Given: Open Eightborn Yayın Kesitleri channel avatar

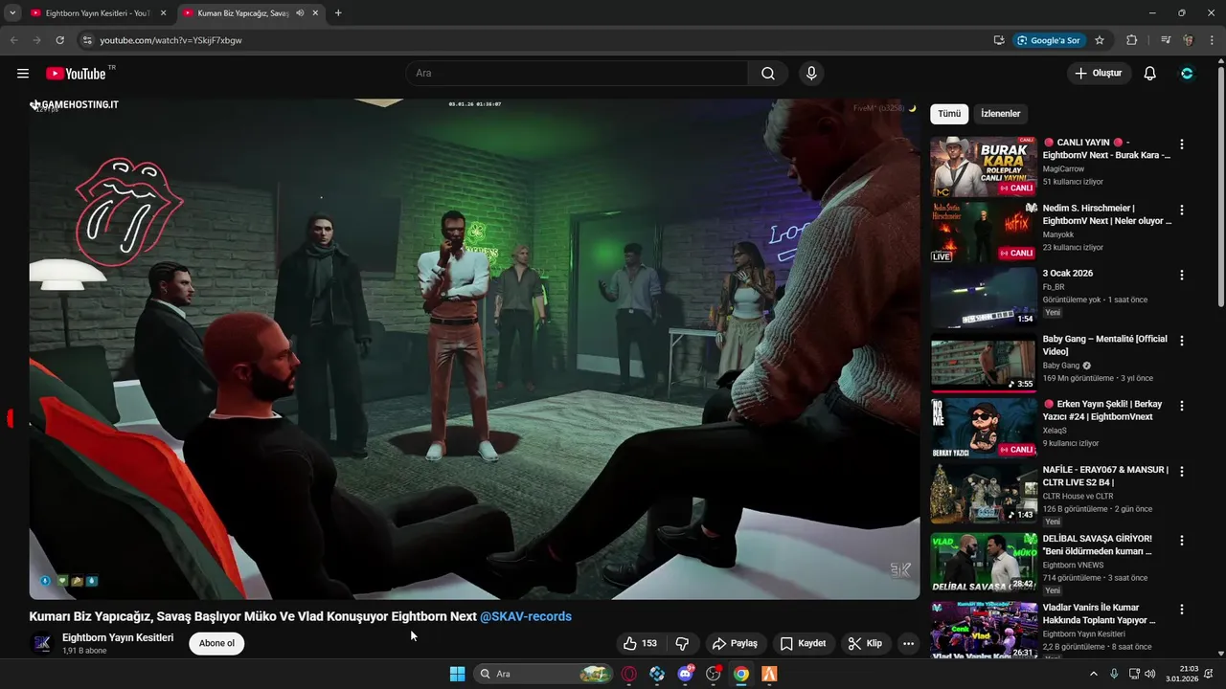Looking at the screenshot, I should (42, 643).
